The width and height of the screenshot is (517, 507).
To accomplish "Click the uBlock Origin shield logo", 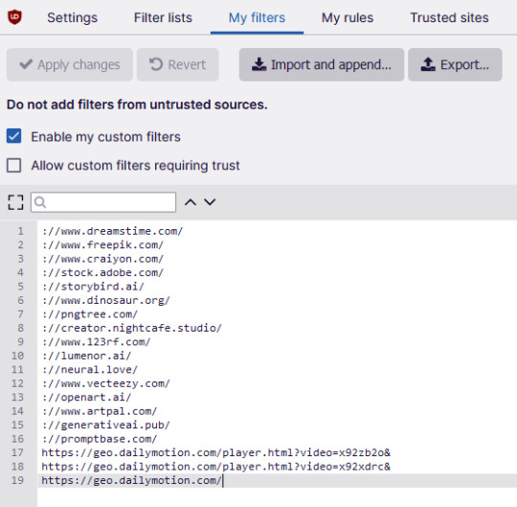I will click(14, 17).
